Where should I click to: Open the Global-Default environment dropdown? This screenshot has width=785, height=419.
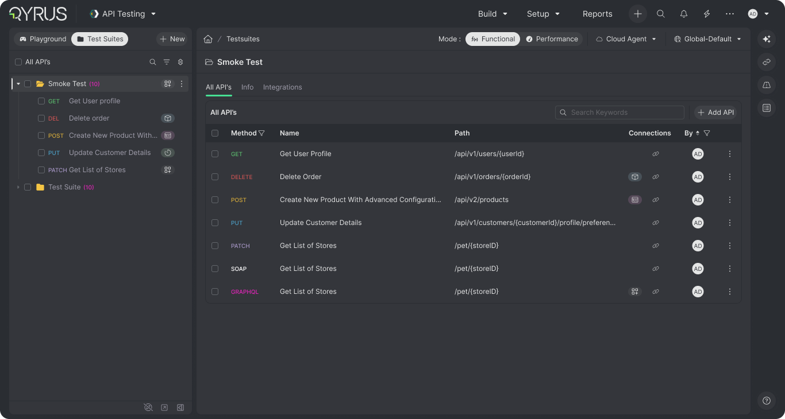pyautogui.click(x=708, y=39)
